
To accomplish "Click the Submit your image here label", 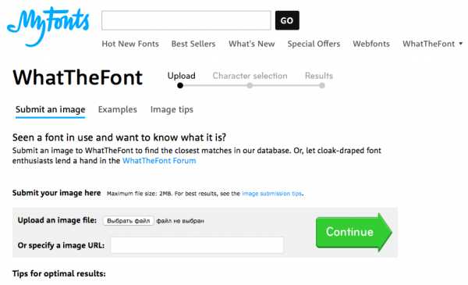I will click(x=56, y=193).
